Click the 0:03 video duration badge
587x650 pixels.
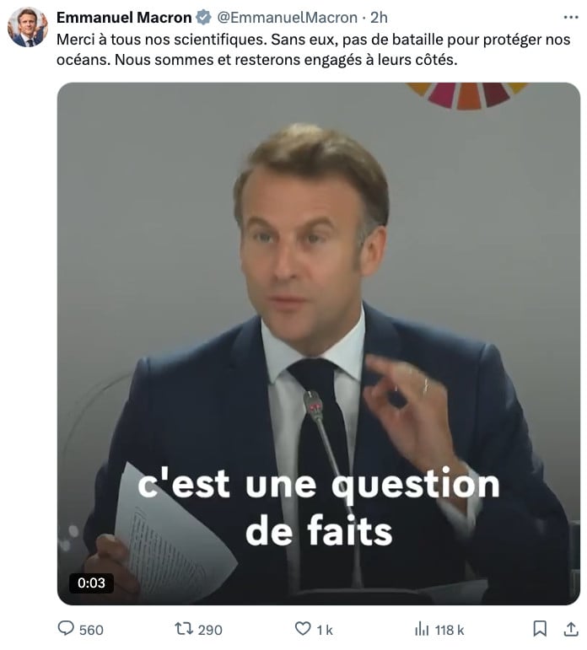91,583
